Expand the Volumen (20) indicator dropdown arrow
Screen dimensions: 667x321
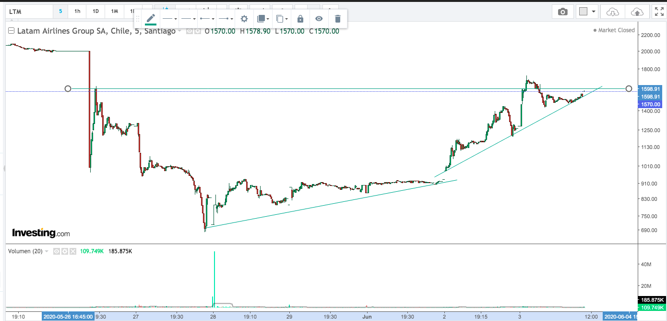(47, 251)
